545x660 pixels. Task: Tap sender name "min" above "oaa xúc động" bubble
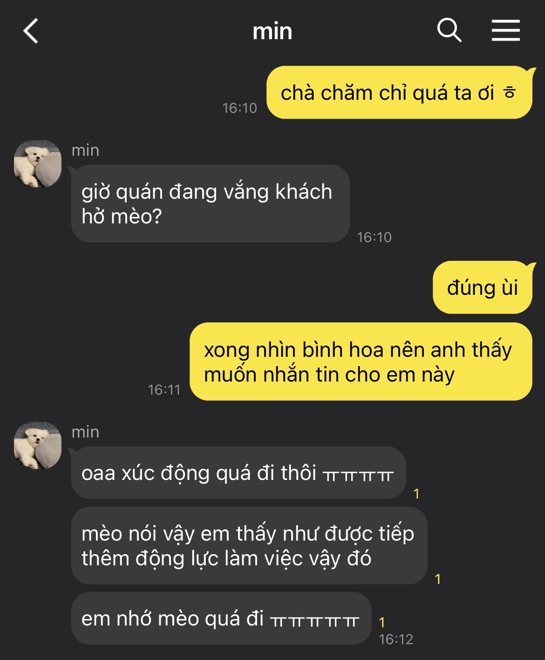pos(85,432)
